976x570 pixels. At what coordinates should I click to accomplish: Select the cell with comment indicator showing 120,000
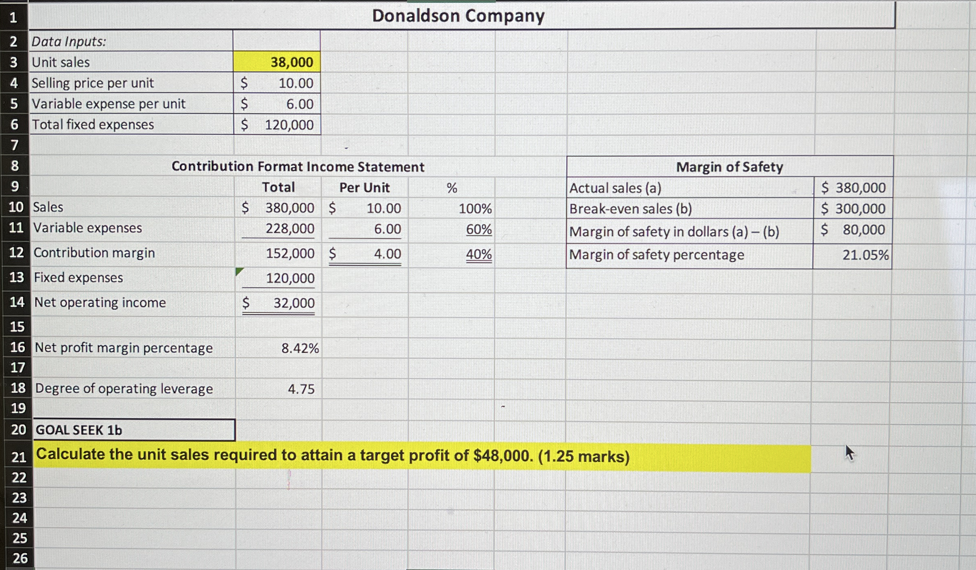(277, 278)
